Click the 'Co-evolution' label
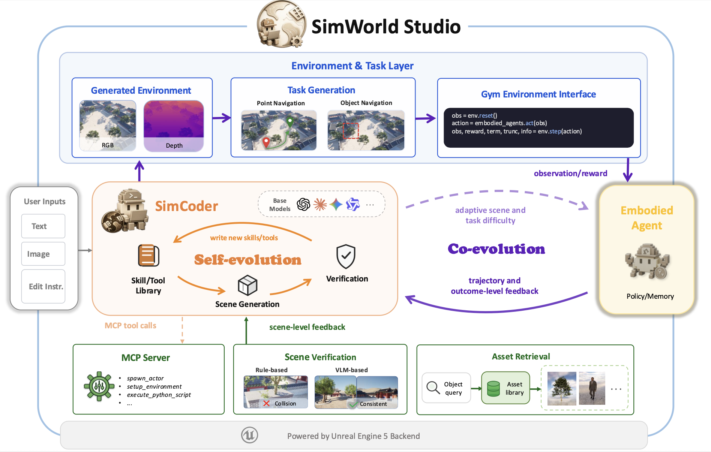The image size is (711, 452). [x=496, y=249]
